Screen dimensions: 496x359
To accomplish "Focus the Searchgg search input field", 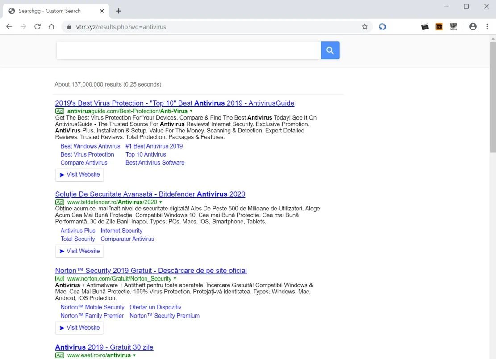I will point(188,50).
